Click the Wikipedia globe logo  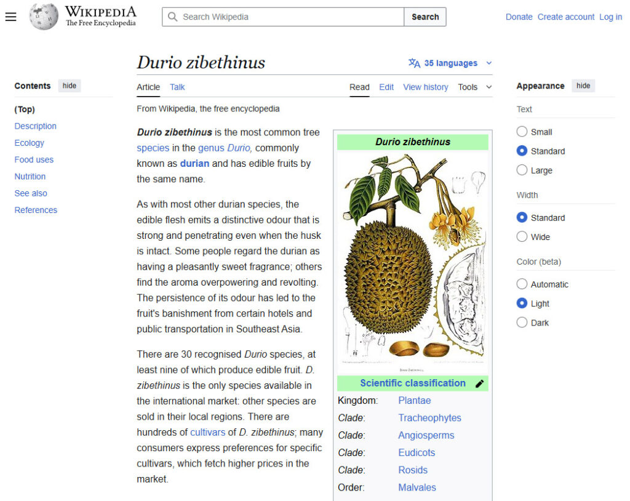click(44, 17)
